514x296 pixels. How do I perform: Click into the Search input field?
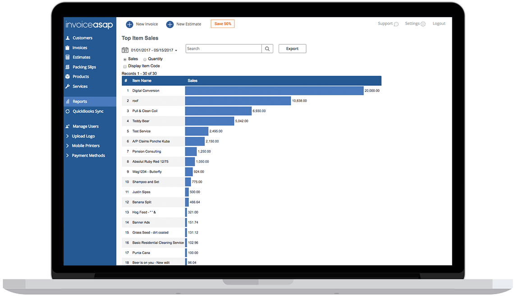224,49
